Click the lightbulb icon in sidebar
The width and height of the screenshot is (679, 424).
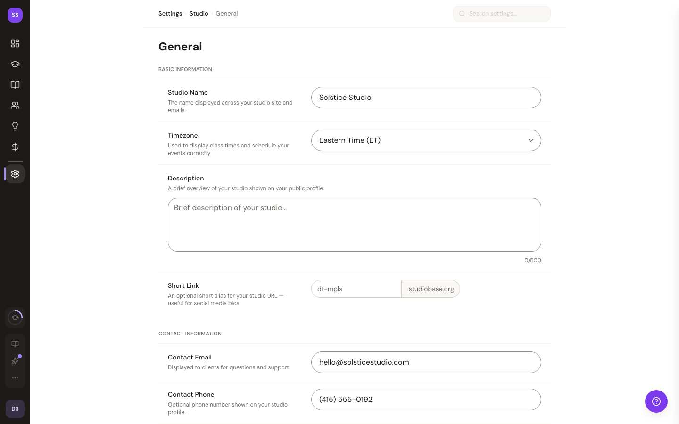(15, 126)
